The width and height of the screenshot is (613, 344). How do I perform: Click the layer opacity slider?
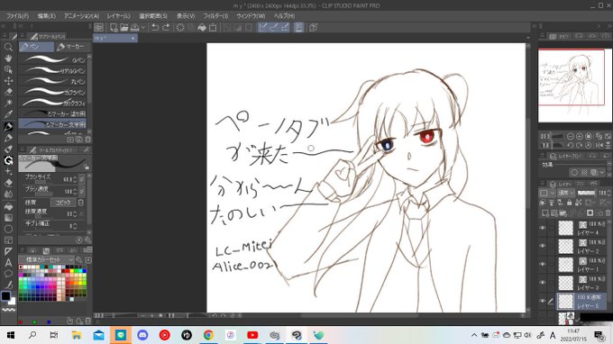(586, 193)
